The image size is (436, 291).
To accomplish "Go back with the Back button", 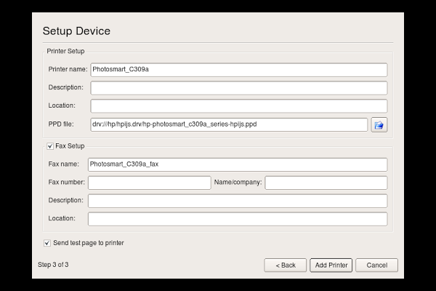I will [285, 265].
